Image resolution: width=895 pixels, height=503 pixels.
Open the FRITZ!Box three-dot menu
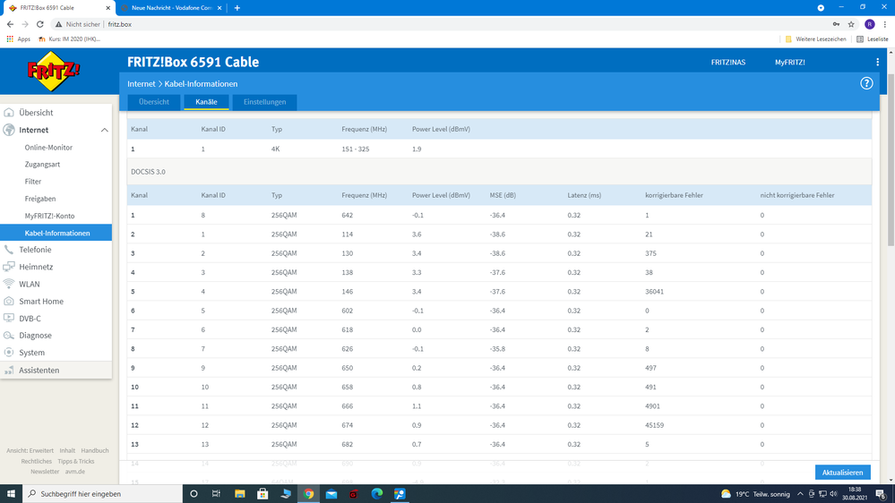(877, 63)
